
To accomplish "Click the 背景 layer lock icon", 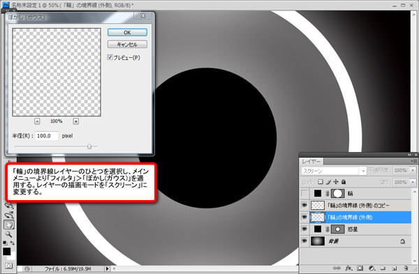I will pos(402,241).
